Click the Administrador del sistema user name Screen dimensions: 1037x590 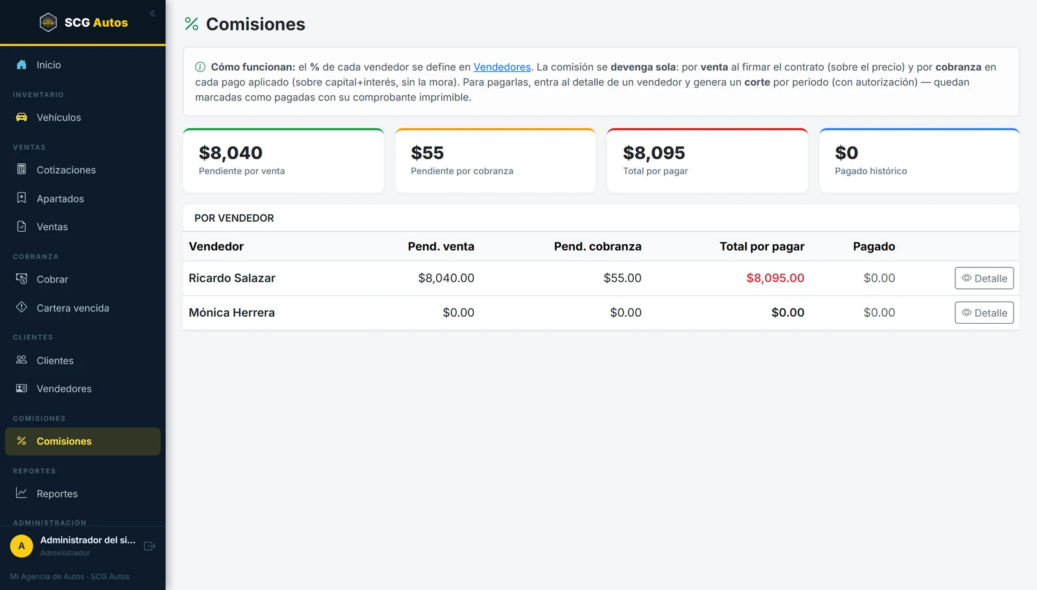(87, 539)
